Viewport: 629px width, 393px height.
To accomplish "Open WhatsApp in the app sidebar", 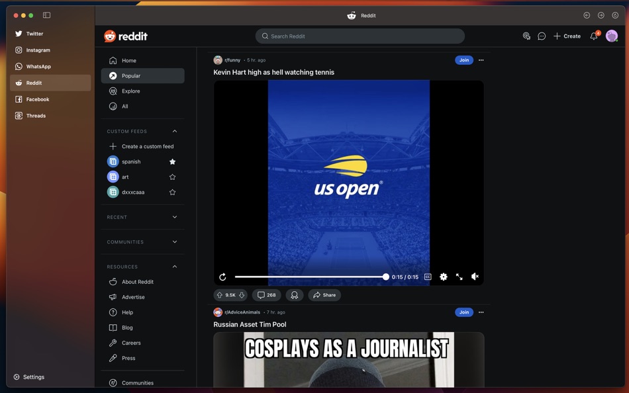I will click(50, 67).
